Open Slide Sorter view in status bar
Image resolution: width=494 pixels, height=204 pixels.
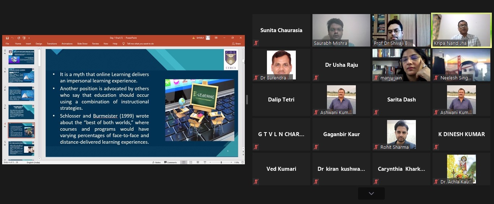pos(190,162)
